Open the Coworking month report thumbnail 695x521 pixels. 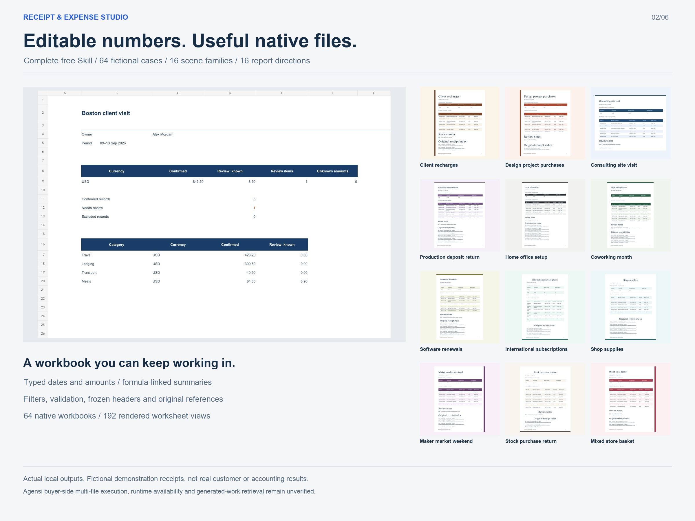(631, 215)
